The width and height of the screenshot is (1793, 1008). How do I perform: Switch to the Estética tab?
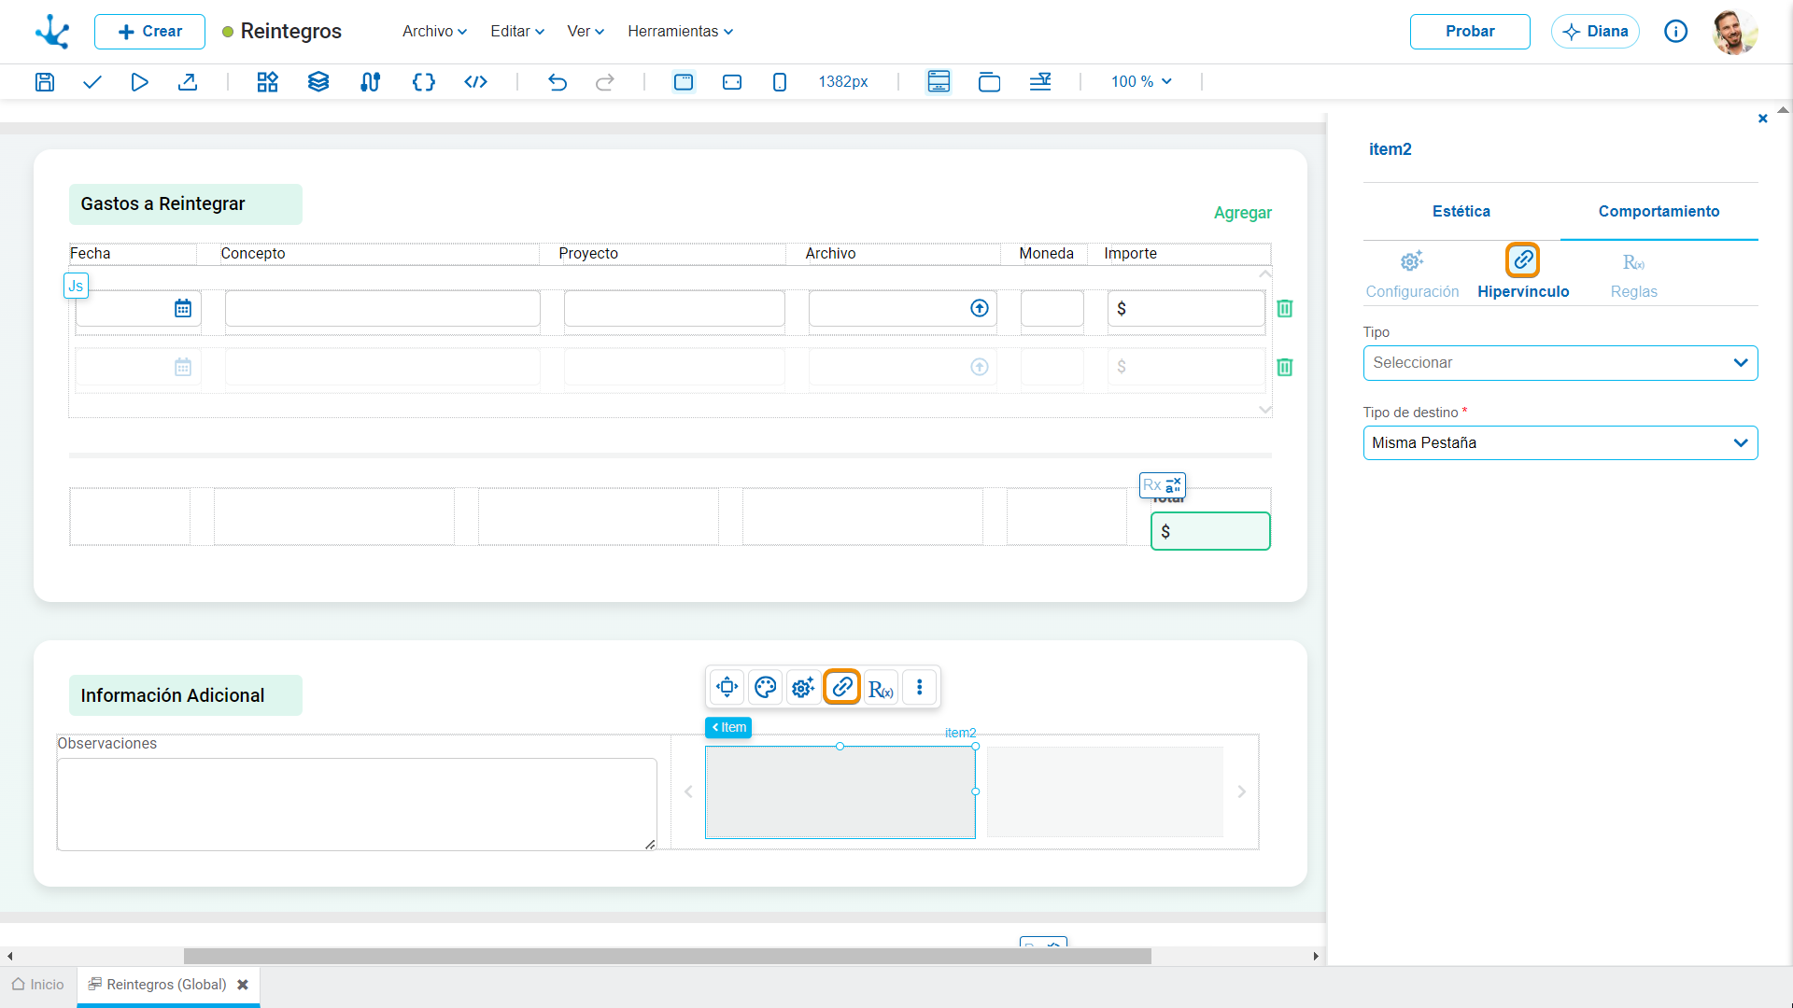[1461, 212]
